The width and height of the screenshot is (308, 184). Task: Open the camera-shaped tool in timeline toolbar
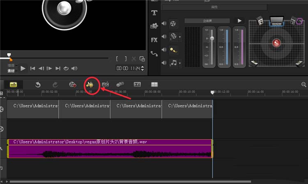pyautogui.click(x=105, y=85)
